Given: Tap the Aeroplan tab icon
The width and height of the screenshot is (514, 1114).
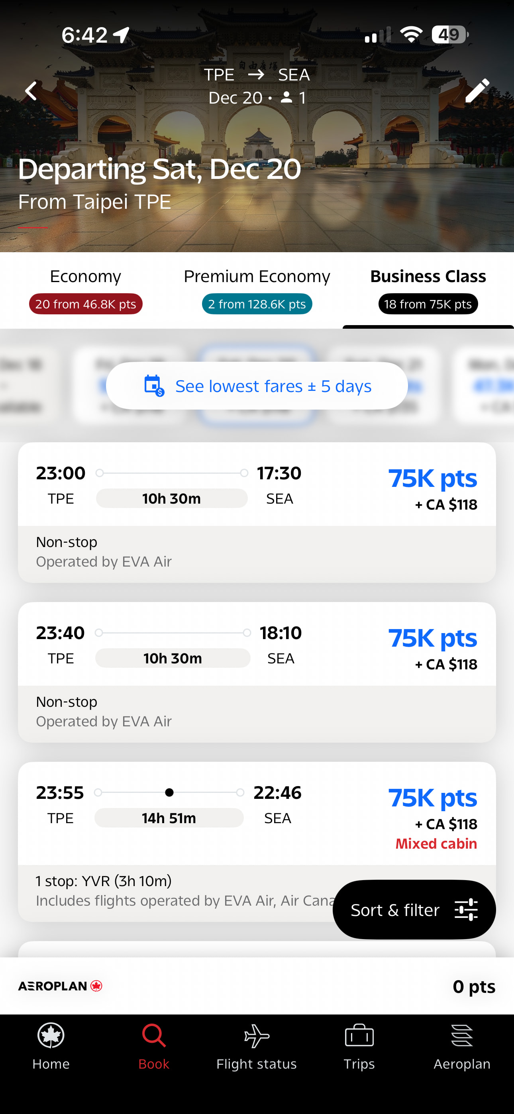Looking at the screenshot, I should click(462, 1035).
